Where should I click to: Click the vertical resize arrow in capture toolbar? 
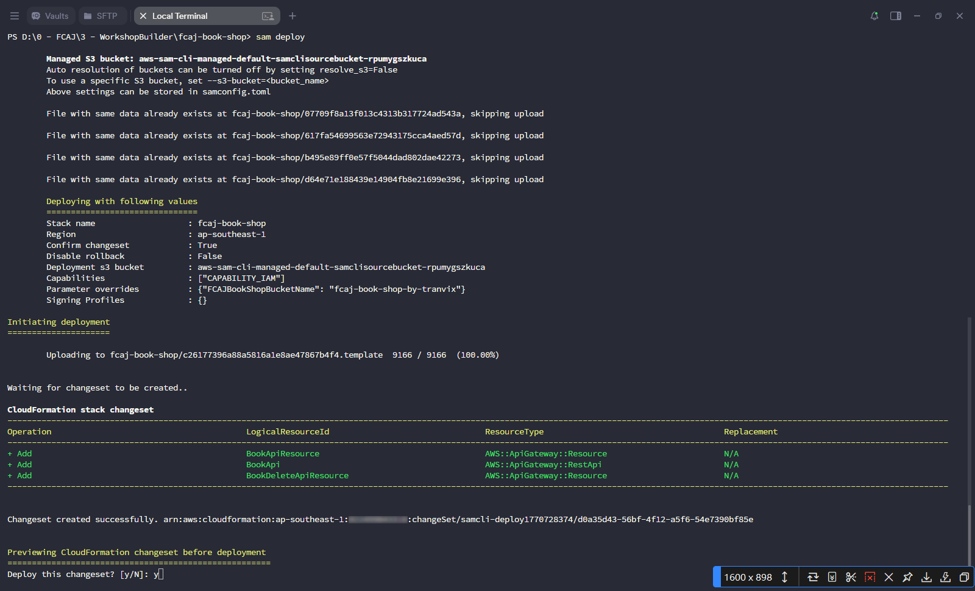tap(785, 577)
